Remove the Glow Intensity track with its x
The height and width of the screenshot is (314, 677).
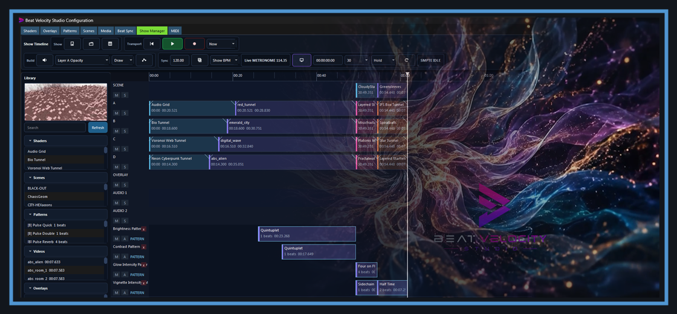pyautogui.click(x=144, y=265)
